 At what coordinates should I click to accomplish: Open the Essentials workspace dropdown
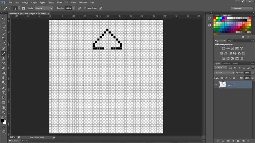pyautogui.click(x=242, y=8)
